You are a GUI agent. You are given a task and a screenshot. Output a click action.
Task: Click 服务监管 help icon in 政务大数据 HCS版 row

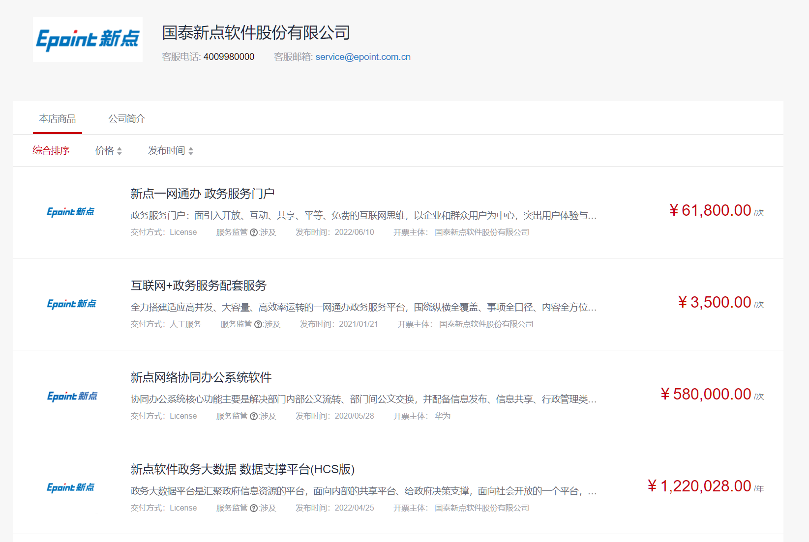254,508
